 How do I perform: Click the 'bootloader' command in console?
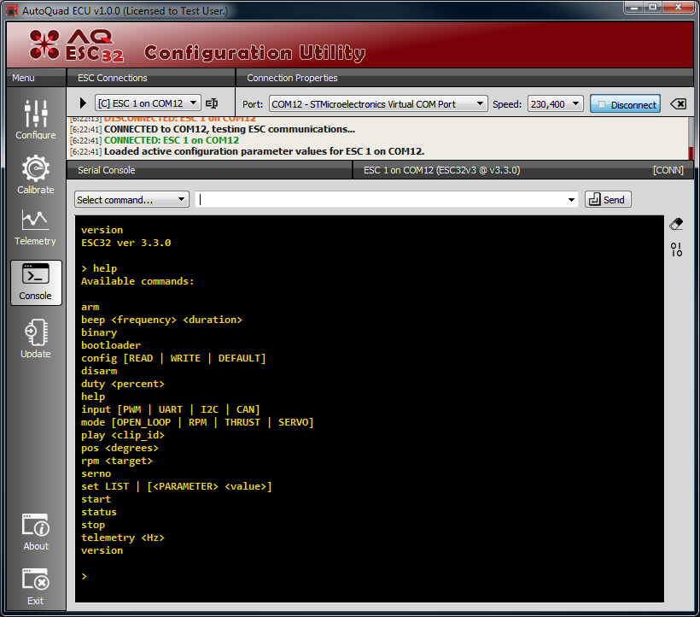pos(111,345)
